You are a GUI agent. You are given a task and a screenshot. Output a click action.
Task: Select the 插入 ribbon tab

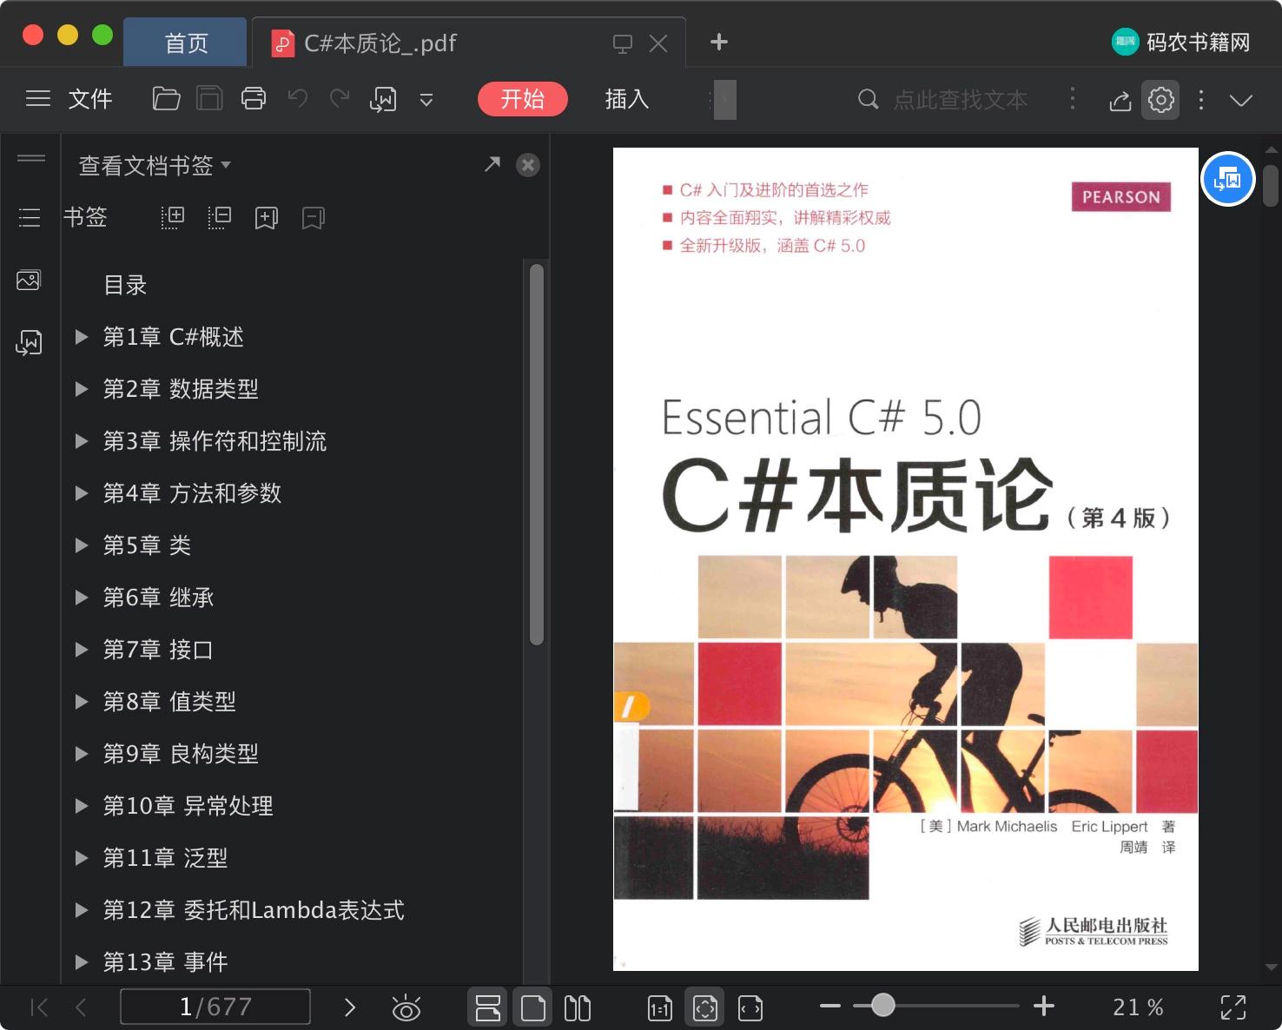point(627,99)
